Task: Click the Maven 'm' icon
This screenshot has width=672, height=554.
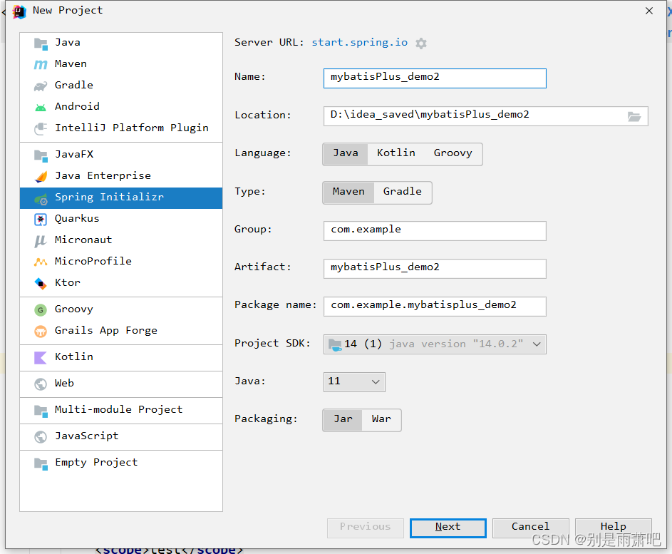Action: click(x=41, y=65)
